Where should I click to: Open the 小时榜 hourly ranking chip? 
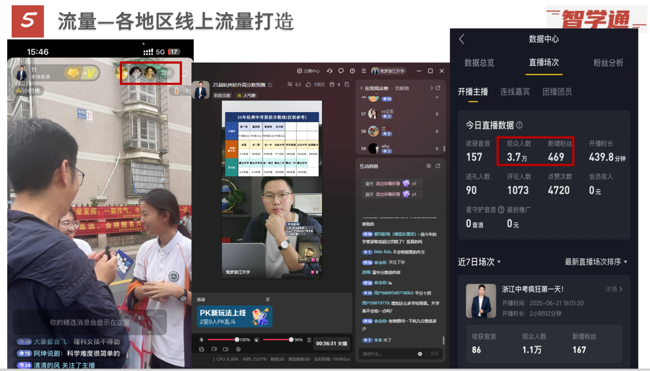(28, 91)
